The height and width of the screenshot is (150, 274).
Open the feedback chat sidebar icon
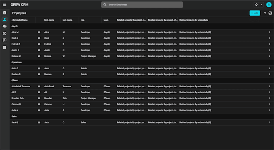[x=4, y=40]
